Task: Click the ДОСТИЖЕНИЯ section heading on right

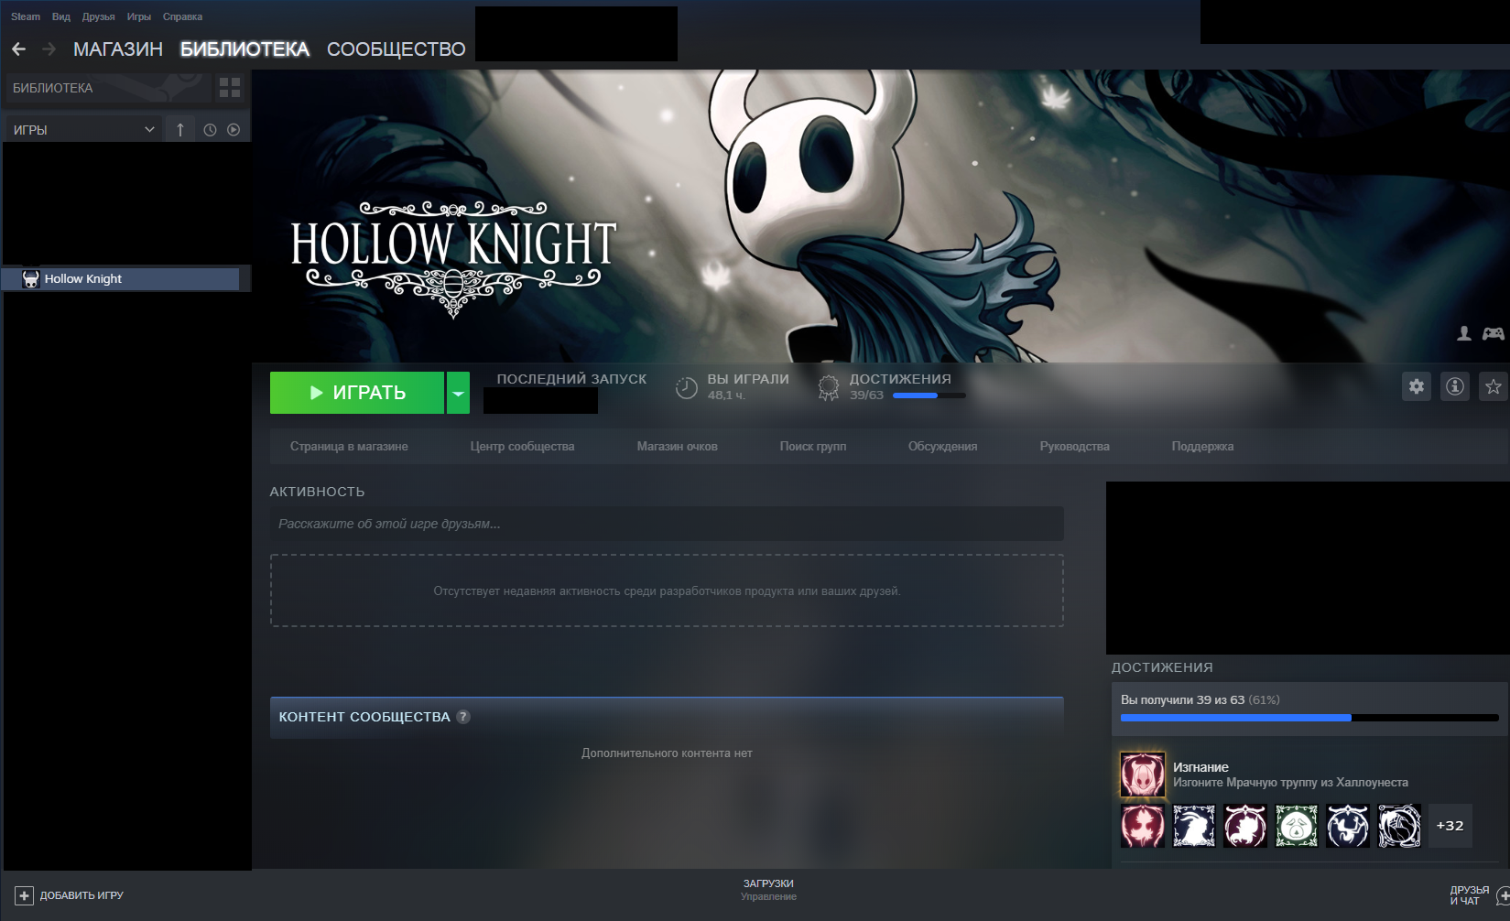Action: tap(1162, 667)
